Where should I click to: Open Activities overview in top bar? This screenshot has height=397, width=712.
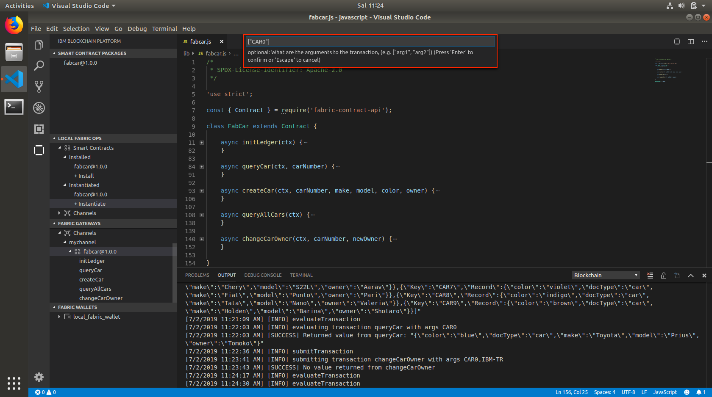click(x=19, y=6)
